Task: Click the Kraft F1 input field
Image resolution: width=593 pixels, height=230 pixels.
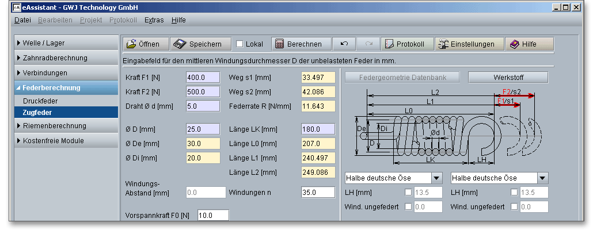Action: (x=203, y=78)
